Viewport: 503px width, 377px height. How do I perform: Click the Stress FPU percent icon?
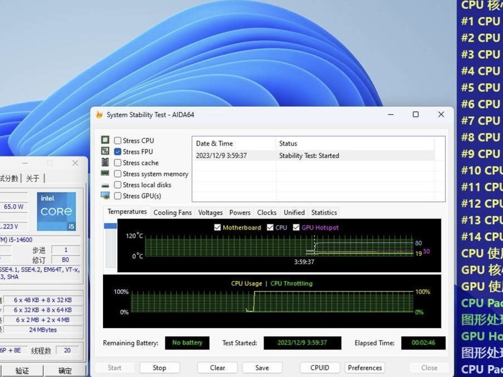click(x=105, y=151)
